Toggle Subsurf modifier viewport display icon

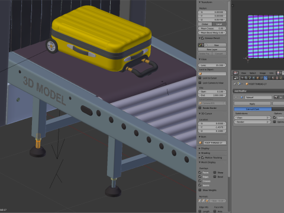point(280,97)
